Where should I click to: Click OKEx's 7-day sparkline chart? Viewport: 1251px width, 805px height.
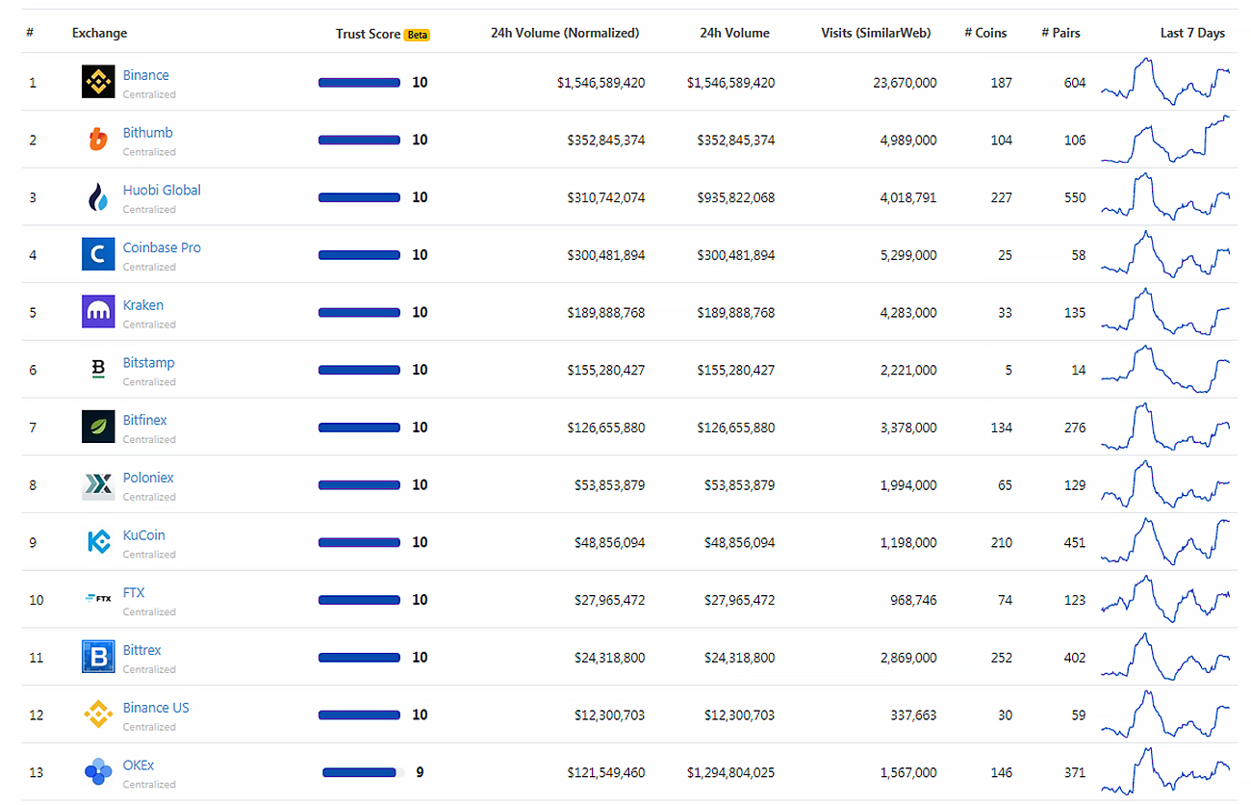pos(1165,771)
